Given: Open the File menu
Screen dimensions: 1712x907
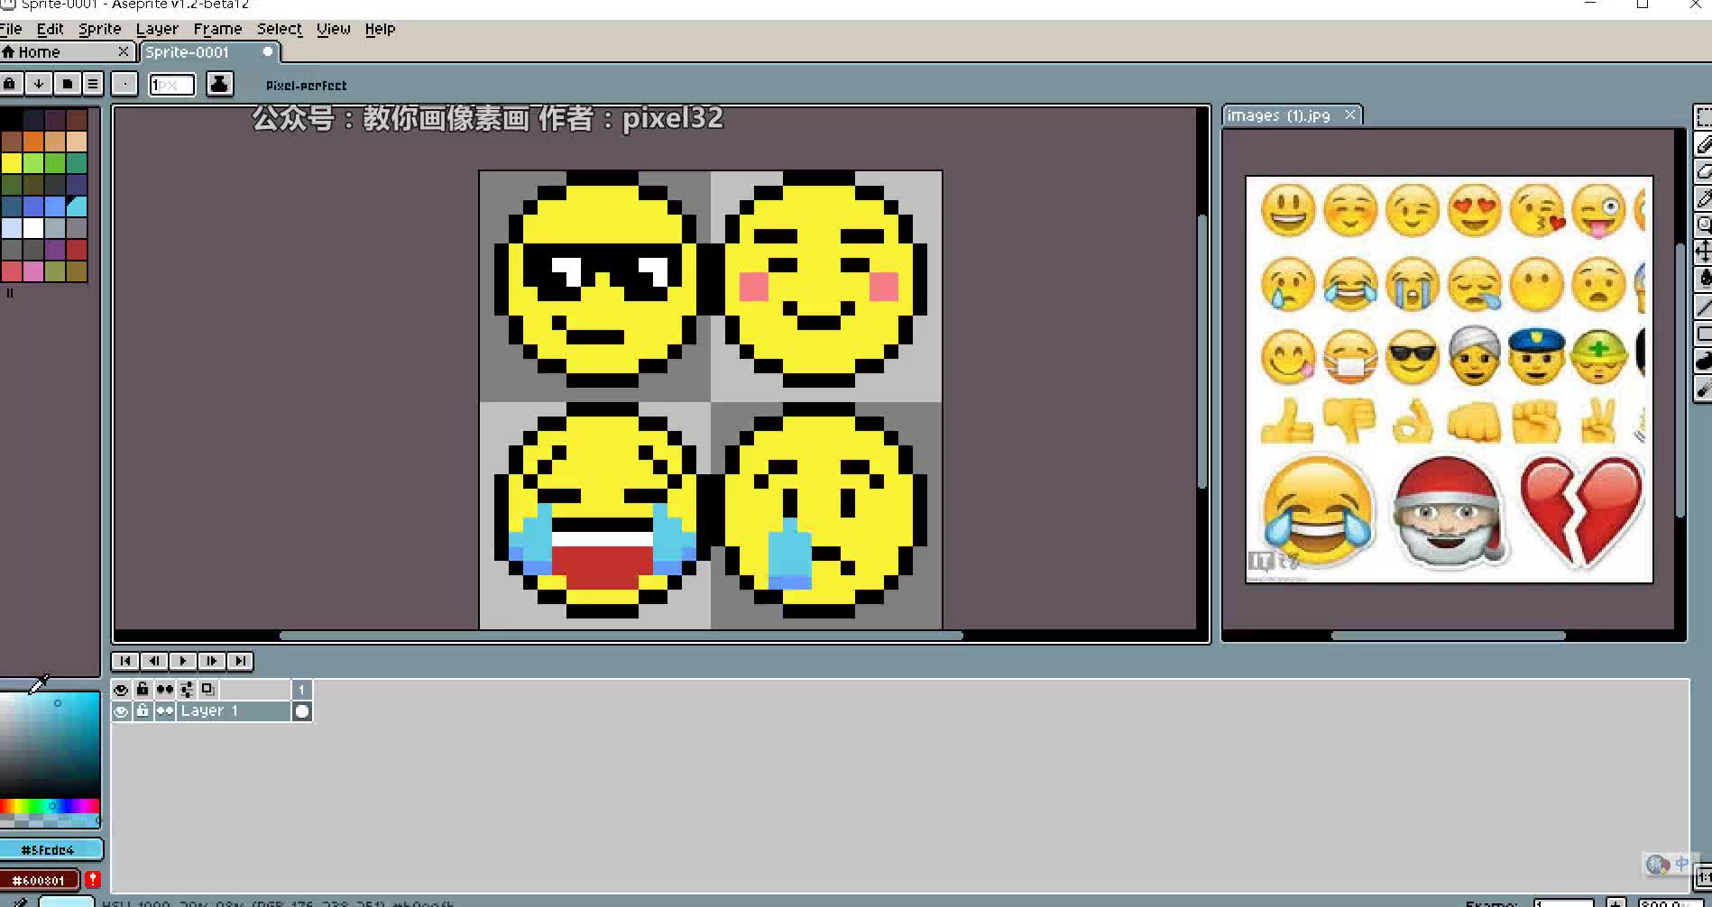Looking at the screenshot, I should coord(11,29).
